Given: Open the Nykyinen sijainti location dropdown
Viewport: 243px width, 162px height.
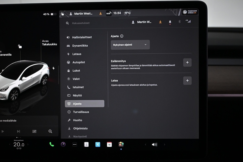Looking at the screenshot, I should [130, 45].
